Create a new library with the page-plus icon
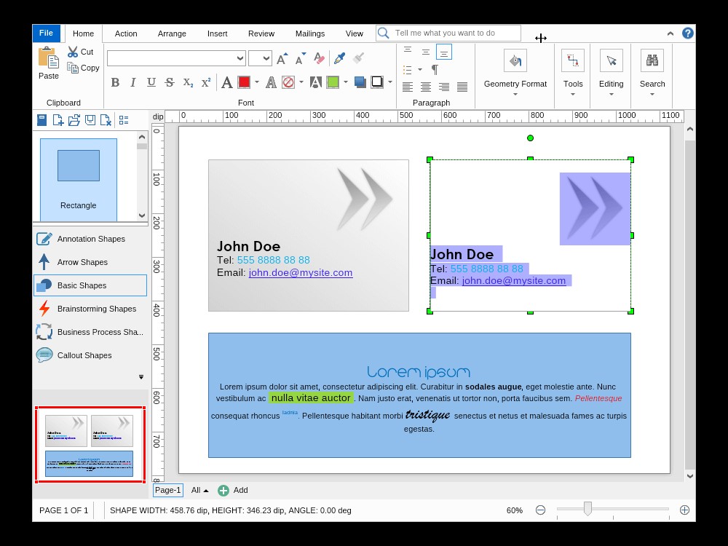 [x=58, y=120]
